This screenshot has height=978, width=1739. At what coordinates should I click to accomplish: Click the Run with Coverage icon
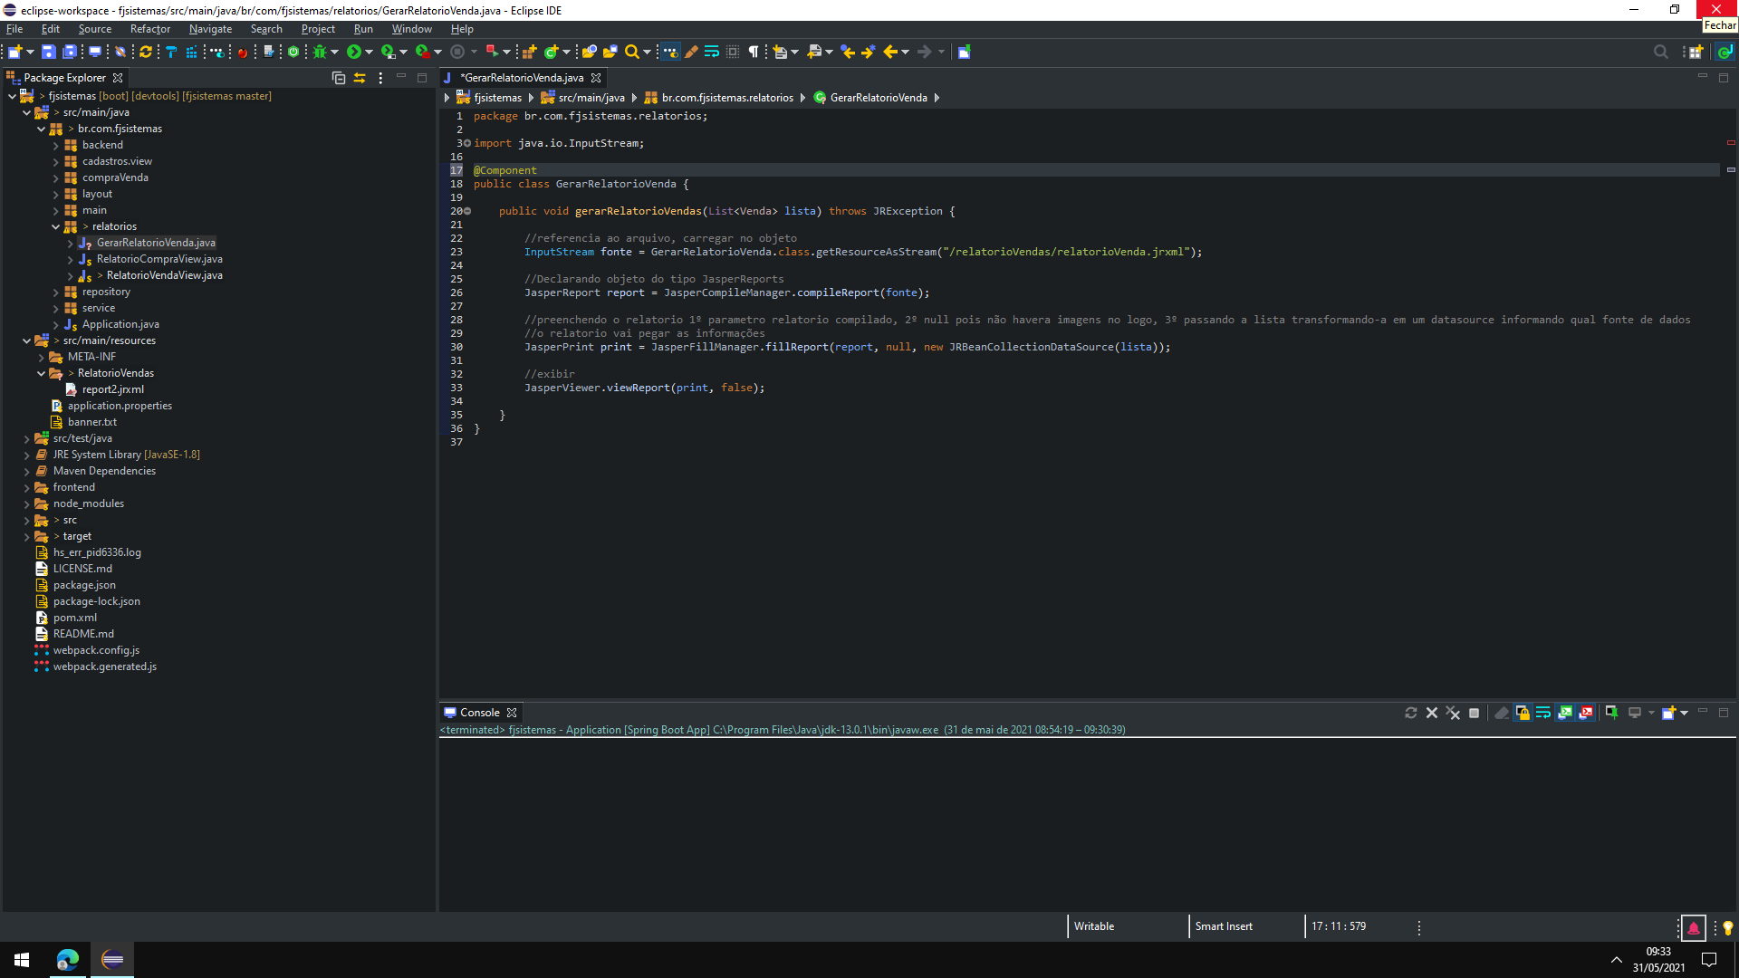click(389, 53)
